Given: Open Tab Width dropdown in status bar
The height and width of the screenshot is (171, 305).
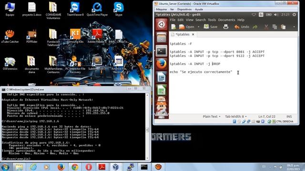Looking at the screenshot, I should point(236,116).
